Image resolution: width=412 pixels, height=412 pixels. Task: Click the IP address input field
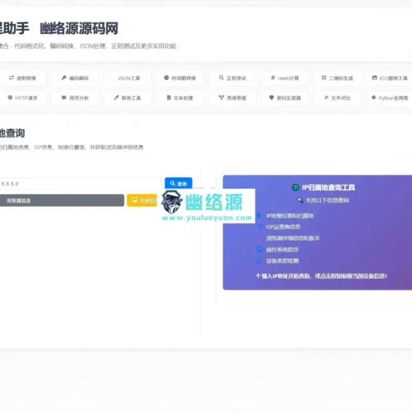click(x=80, y=184)
